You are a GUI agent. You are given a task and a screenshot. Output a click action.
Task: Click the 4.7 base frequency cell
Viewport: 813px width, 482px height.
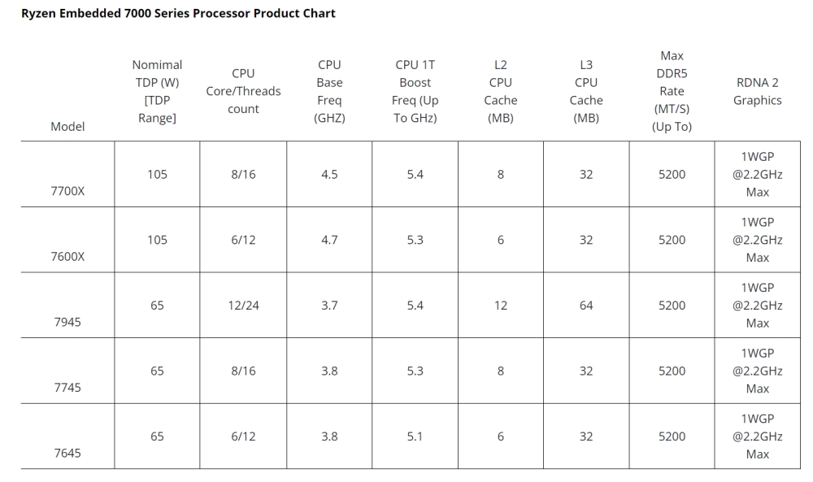329,240
